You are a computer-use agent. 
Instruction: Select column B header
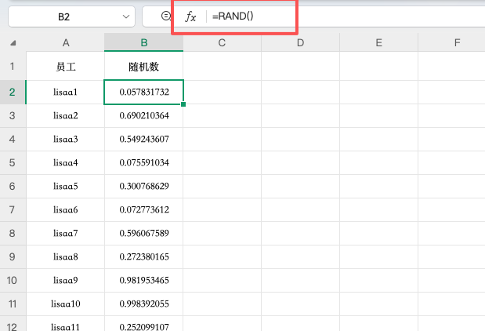click(x=144, y=42)
